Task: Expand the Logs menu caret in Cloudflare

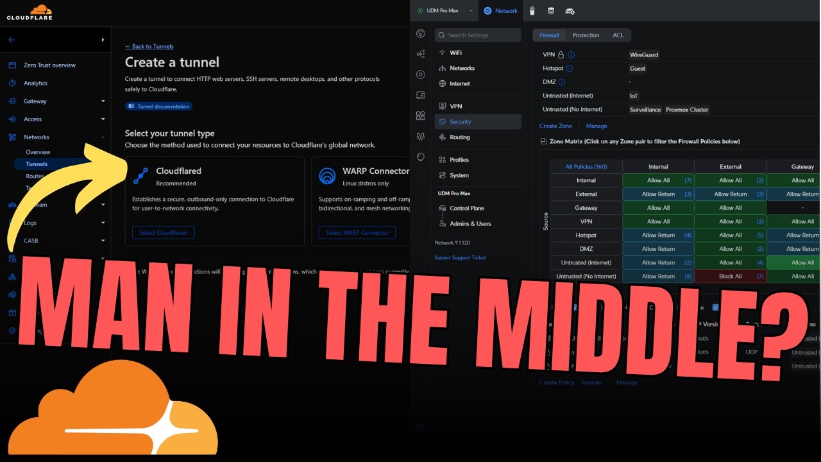Action: (103, 223)
